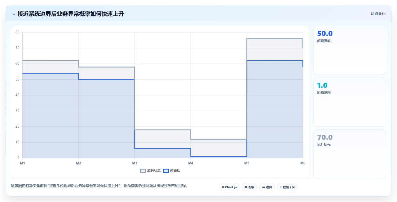The width and height of the screenshot is (397, 202).
Task: Click the 40 tick on the y-axis
Action: pyautogui.click(x=17, y=95)
